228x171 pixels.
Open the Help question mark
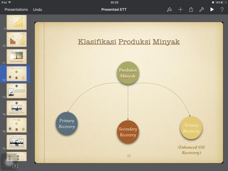[222, 9]
